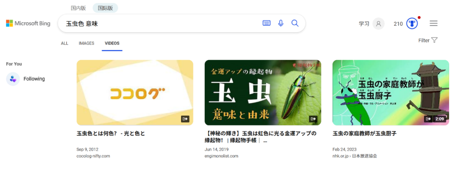The height and width of the screenshot is (170, 458).
Task: Start voice search with the microphone icon
Action: coord(281,23)
